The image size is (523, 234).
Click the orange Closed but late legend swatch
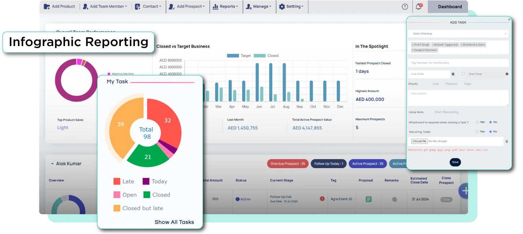point(117,208)
